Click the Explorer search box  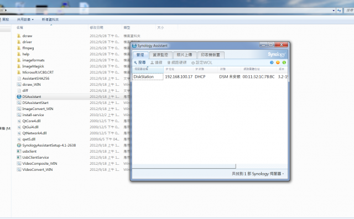point(348,11)
